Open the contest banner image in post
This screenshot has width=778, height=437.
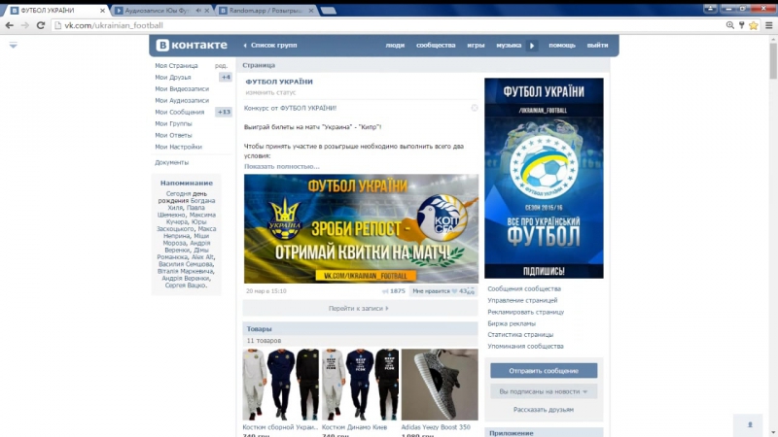pos(361,229)
